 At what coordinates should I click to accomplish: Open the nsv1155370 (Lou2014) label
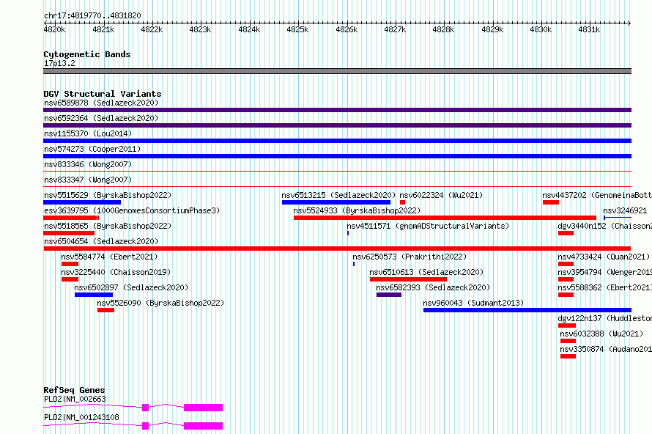[88, 133]
